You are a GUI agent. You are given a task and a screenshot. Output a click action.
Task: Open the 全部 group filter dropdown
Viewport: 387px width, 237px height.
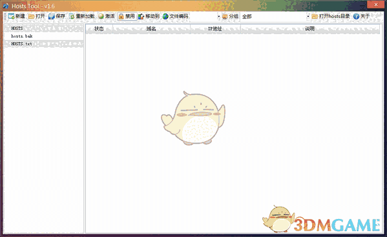[308, 17]
